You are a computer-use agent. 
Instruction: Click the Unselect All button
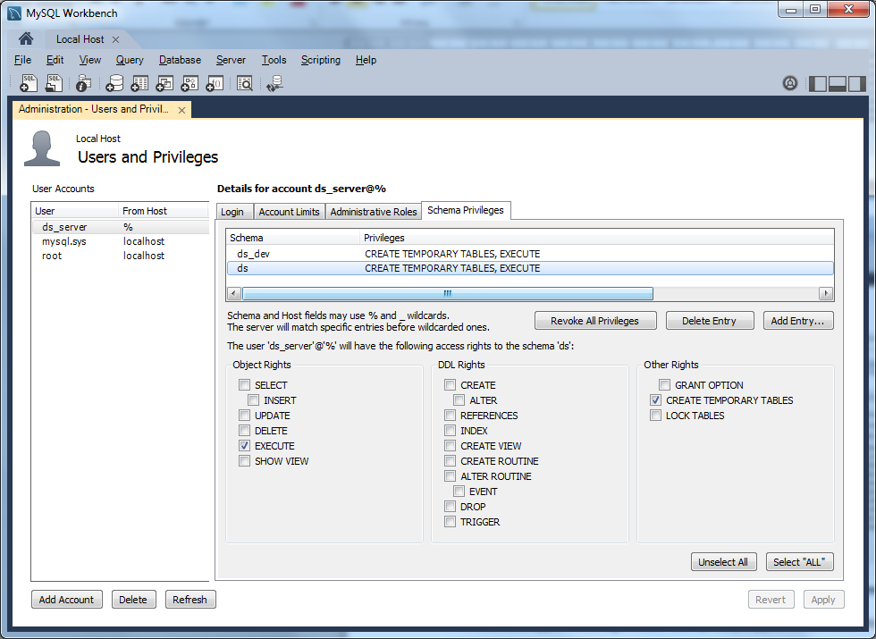point(723,562)
